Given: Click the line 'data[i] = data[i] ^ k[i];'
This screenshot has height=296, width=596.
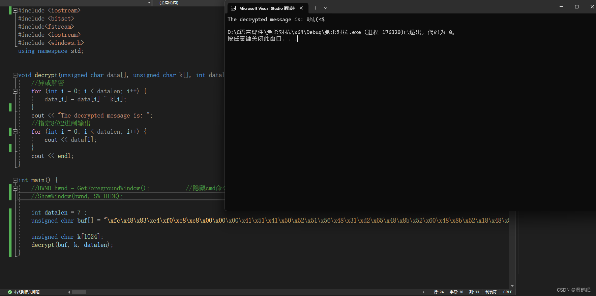Looking at the screenshot, I should point(85,99).
